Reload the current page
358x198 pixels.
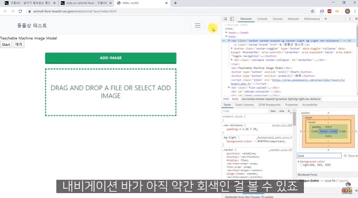pos(20,11)
